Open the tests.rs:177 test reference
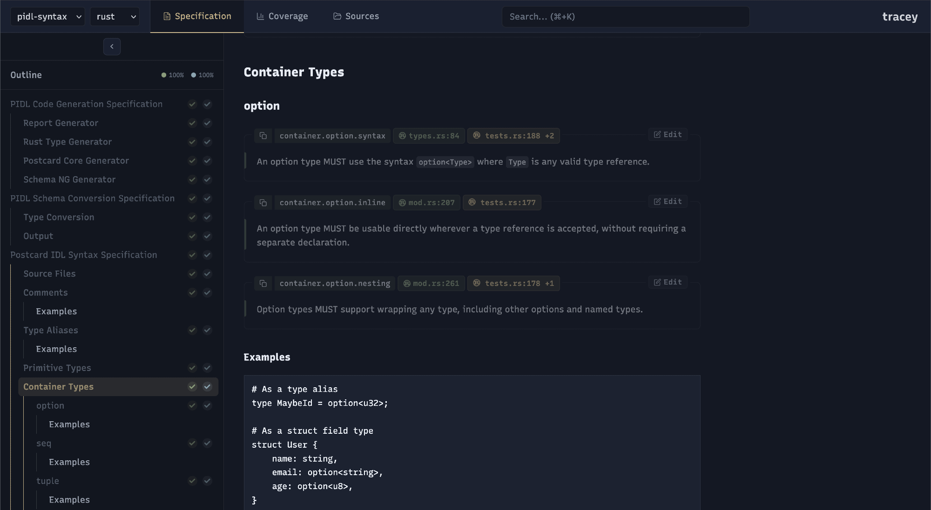 click(x=502, y=203)
